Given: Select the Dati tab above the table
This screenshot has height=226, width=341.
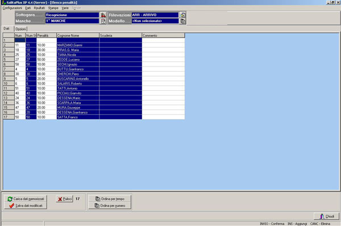Looking at the screenshot, I should pyautogui.click(x=6, y=29).
